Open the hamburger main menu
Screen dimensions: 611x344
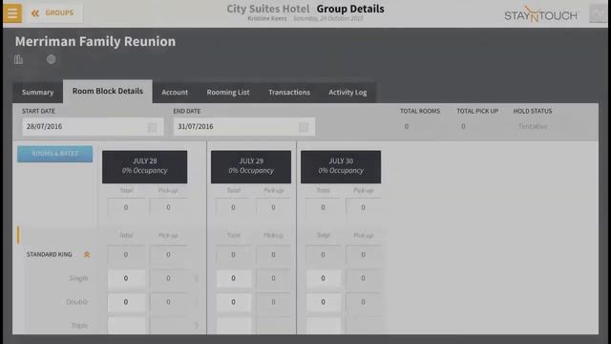pos(12,12)
